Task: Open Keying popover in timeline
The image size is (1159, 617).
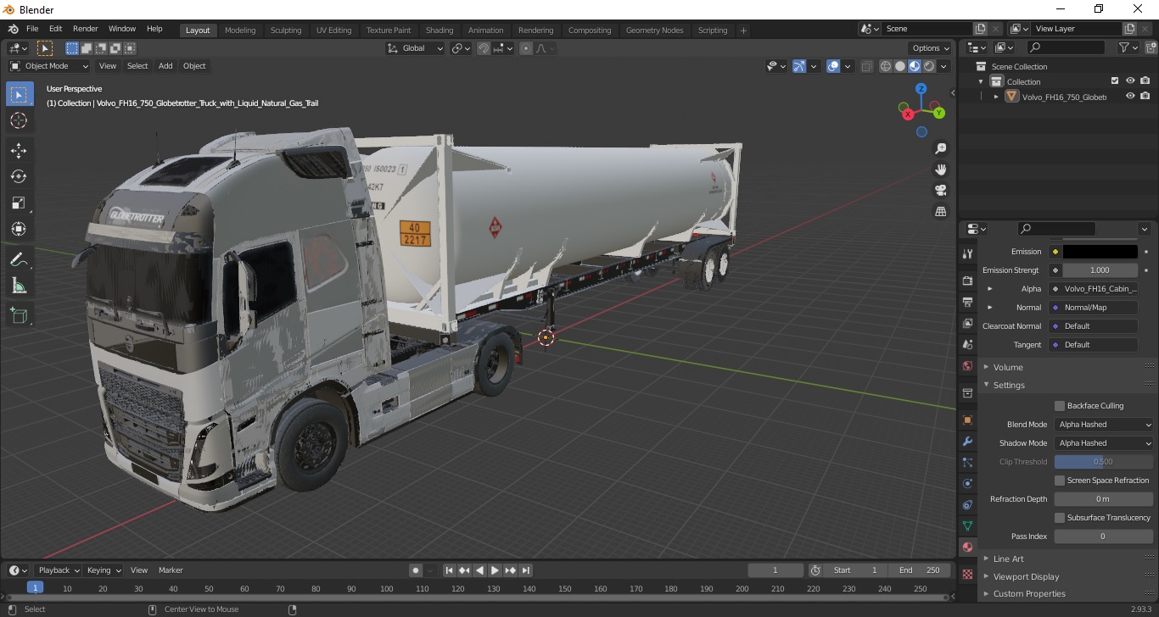Action: pyautogui.click(x=104, y=570)
